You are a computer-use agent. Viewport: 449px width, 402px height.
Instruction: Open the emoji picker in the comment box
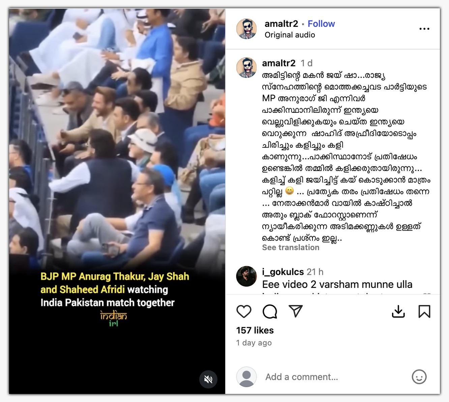419,377
